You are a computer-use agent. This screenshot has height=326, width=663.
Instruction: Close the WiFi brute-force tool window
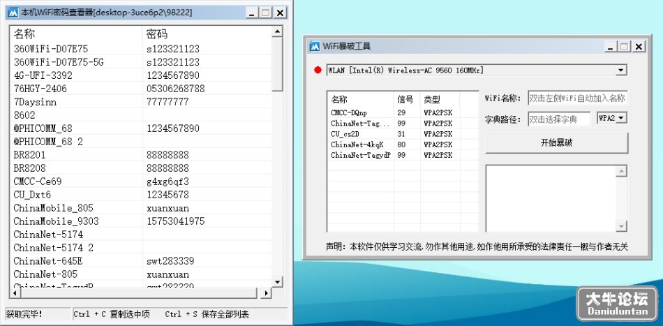pyautogui.click(x=639, y=47)
